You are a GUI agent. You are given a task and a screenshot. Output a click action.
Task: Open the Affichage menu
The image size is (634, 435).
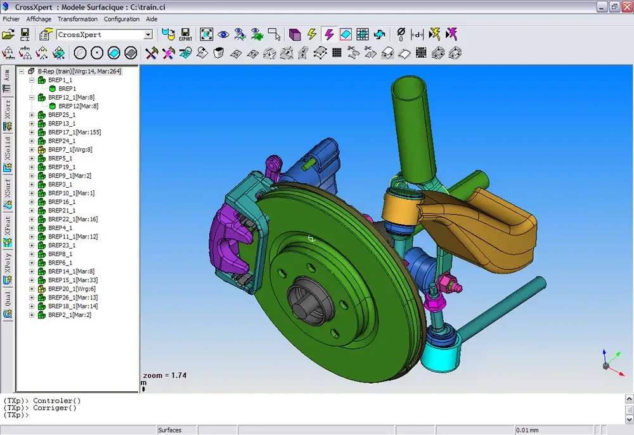pyautogui.click(x=39, y=19)
